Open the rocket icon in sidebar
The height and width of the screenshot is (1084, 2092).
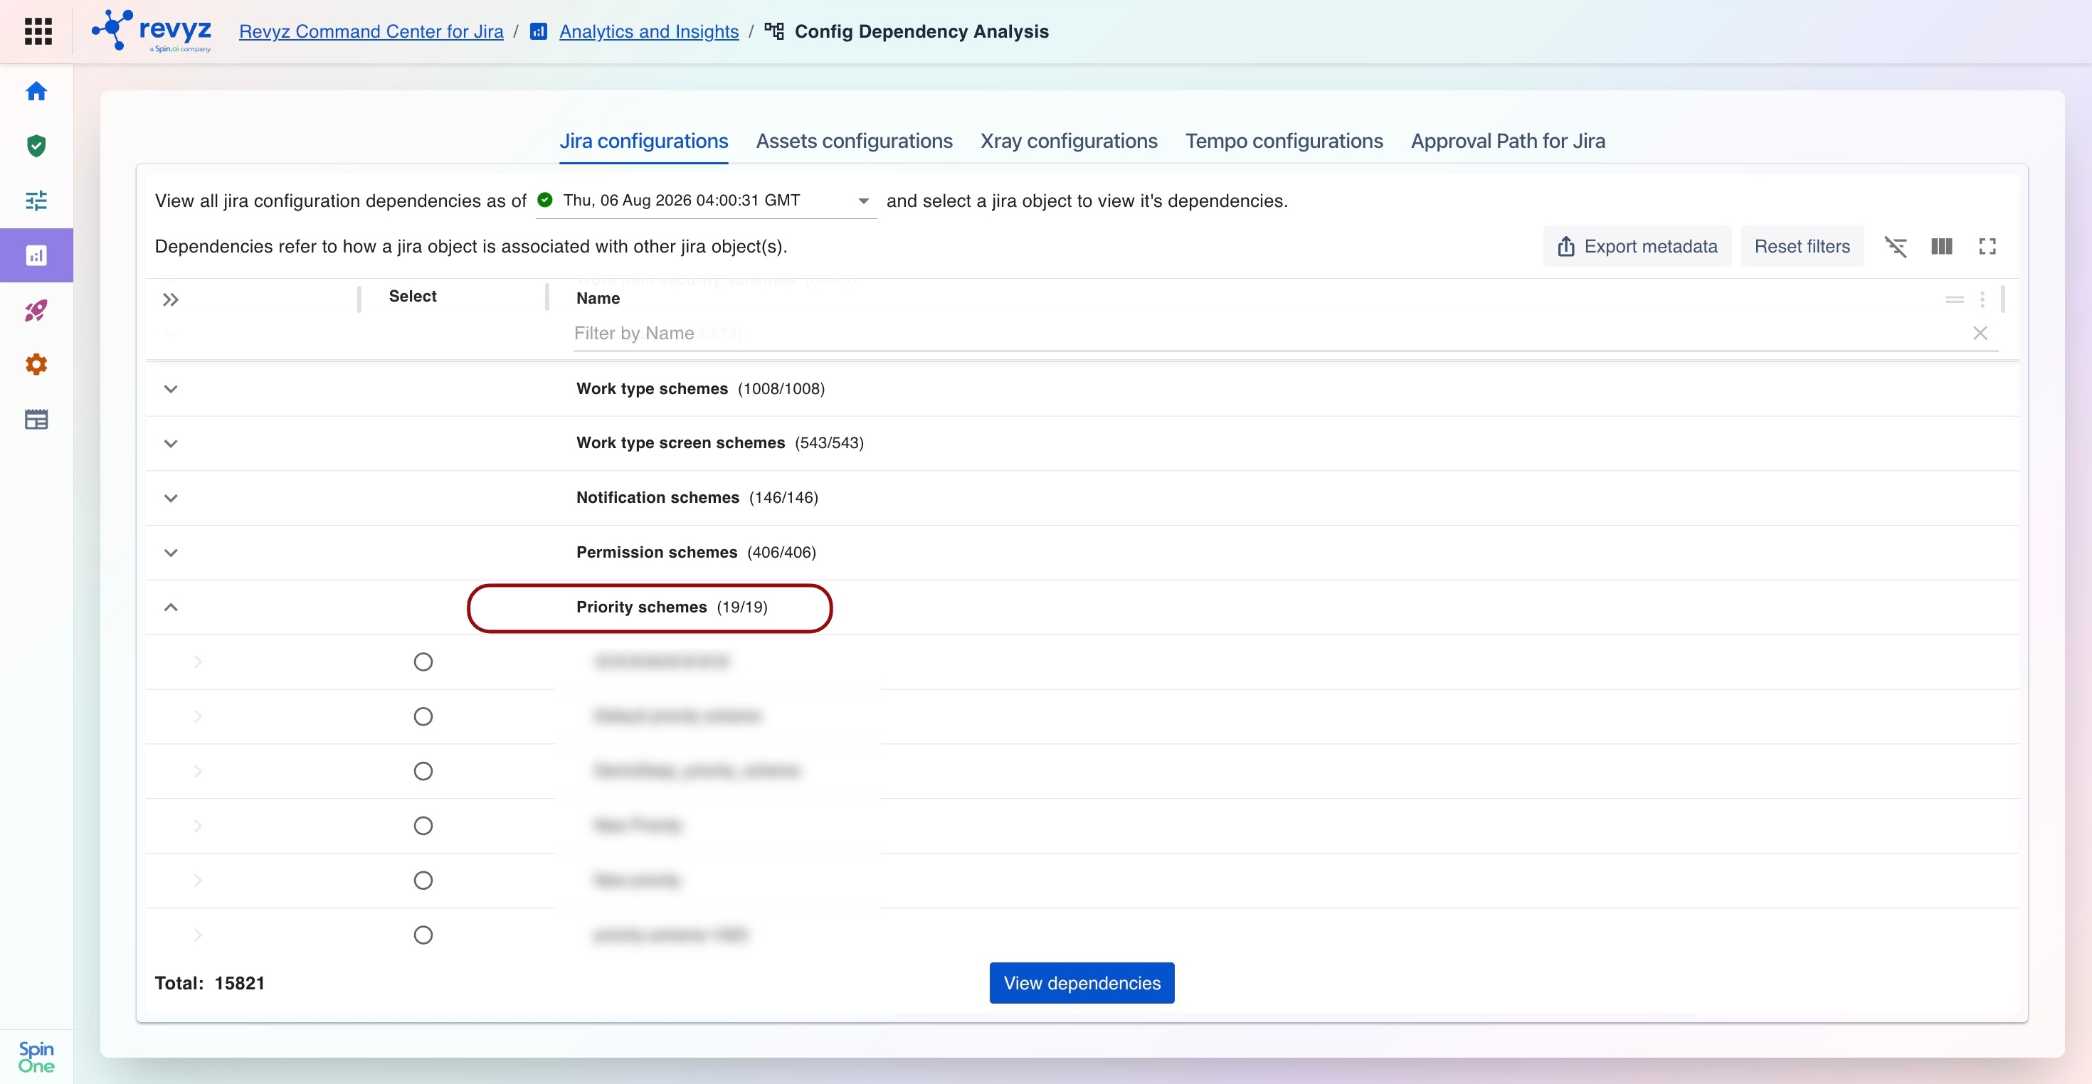pos(36,310)
